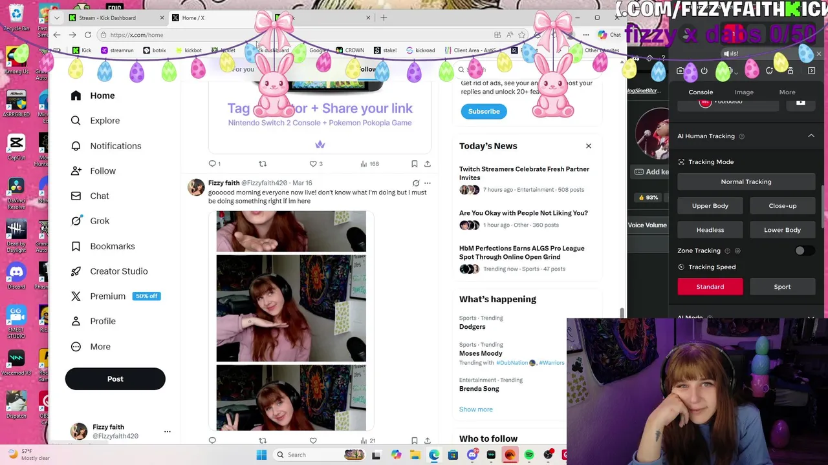828x465 pixels.
Task: Open Spotify from the taskbar
Action: pos(529,455)
